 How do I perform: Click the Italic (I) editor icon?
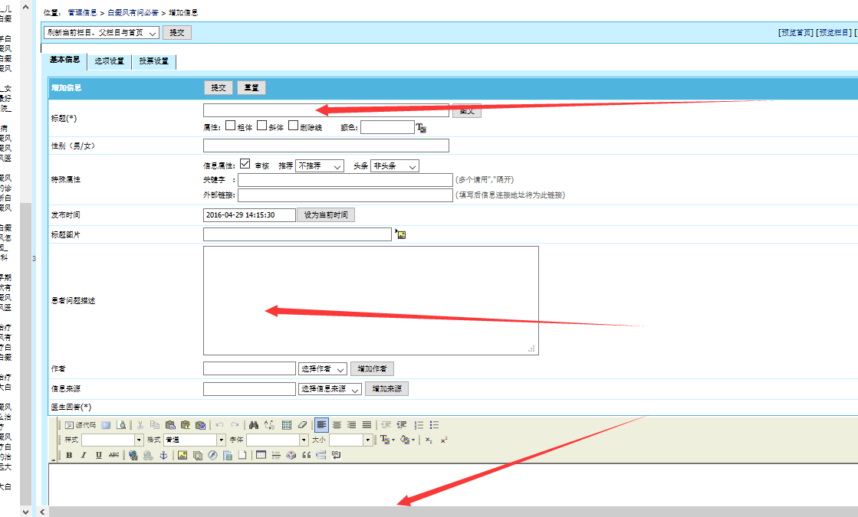[x=84, y=455]
